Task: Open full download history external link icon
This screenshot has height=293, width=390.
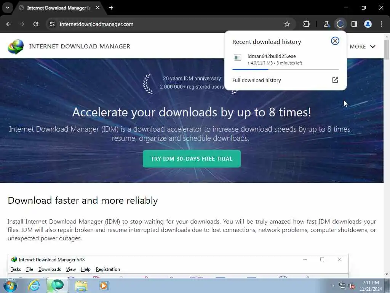Action: point(335,80)
